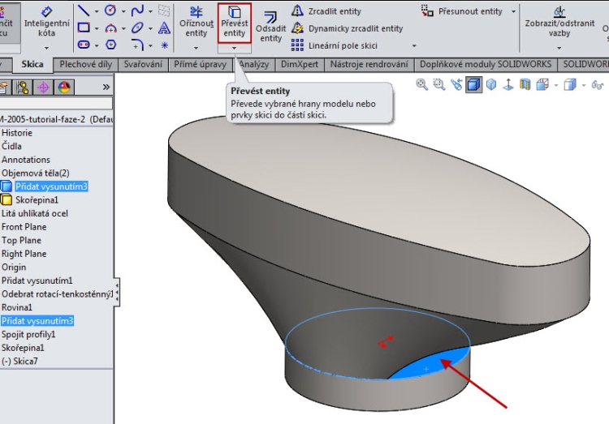Click the panel collapse handle arrows
Image resolution: width=609 pixels, height=424 pixels.
[116, 292]
